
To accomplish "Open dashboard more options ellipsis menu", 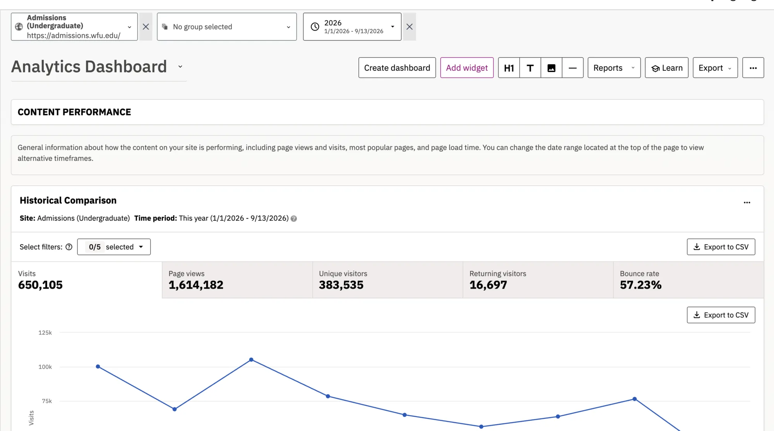I will [753, 68].
